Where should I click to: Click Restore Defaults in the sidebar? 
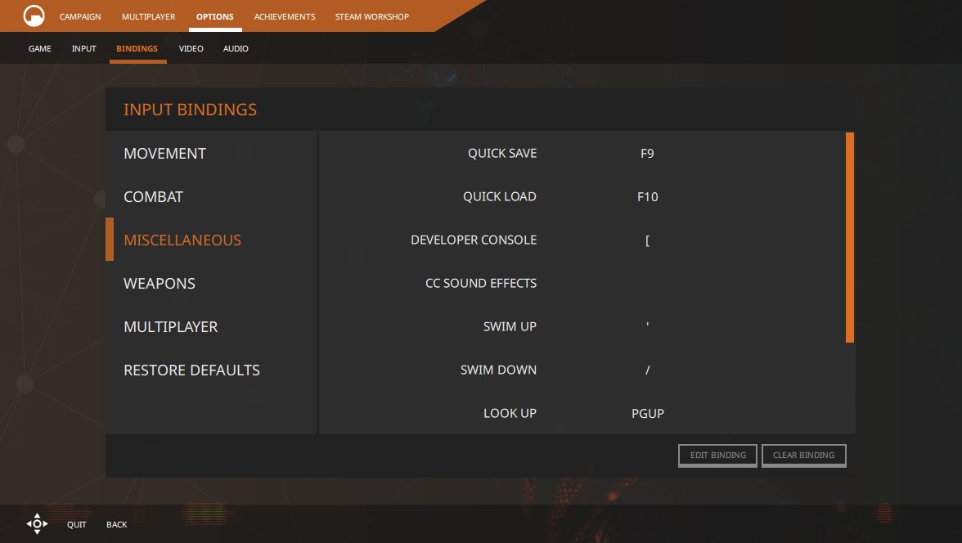[x=211, y=370]
